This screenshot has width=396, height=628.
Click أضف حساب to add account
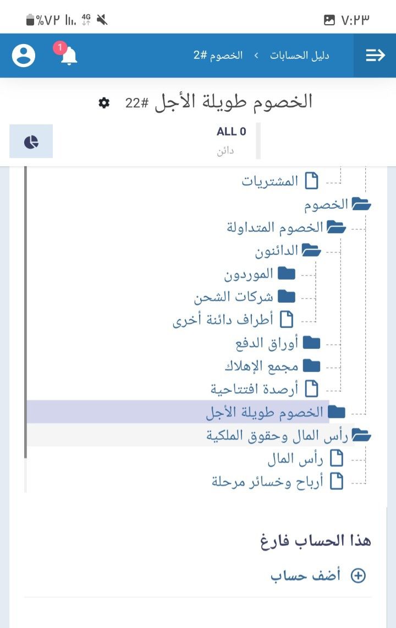(x=306, y=576)
